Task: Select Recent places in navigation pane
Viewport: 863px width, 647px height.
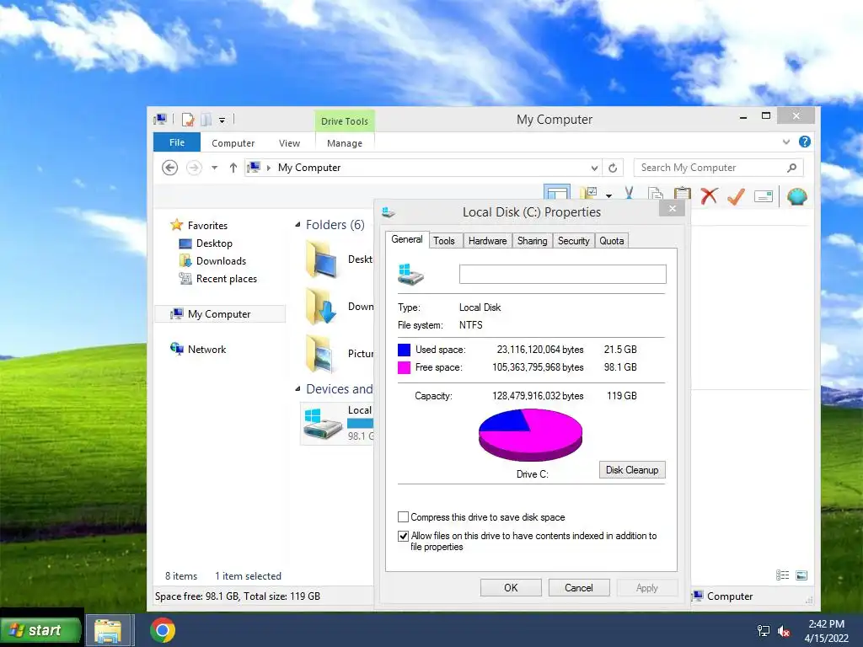Action: pos(226,279)
